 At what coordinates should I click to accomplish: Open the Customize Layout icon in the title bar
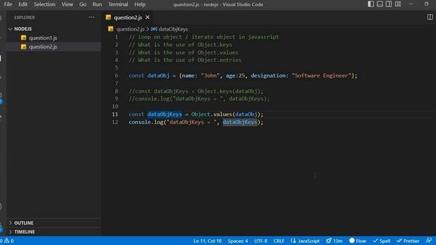[398, 4]
